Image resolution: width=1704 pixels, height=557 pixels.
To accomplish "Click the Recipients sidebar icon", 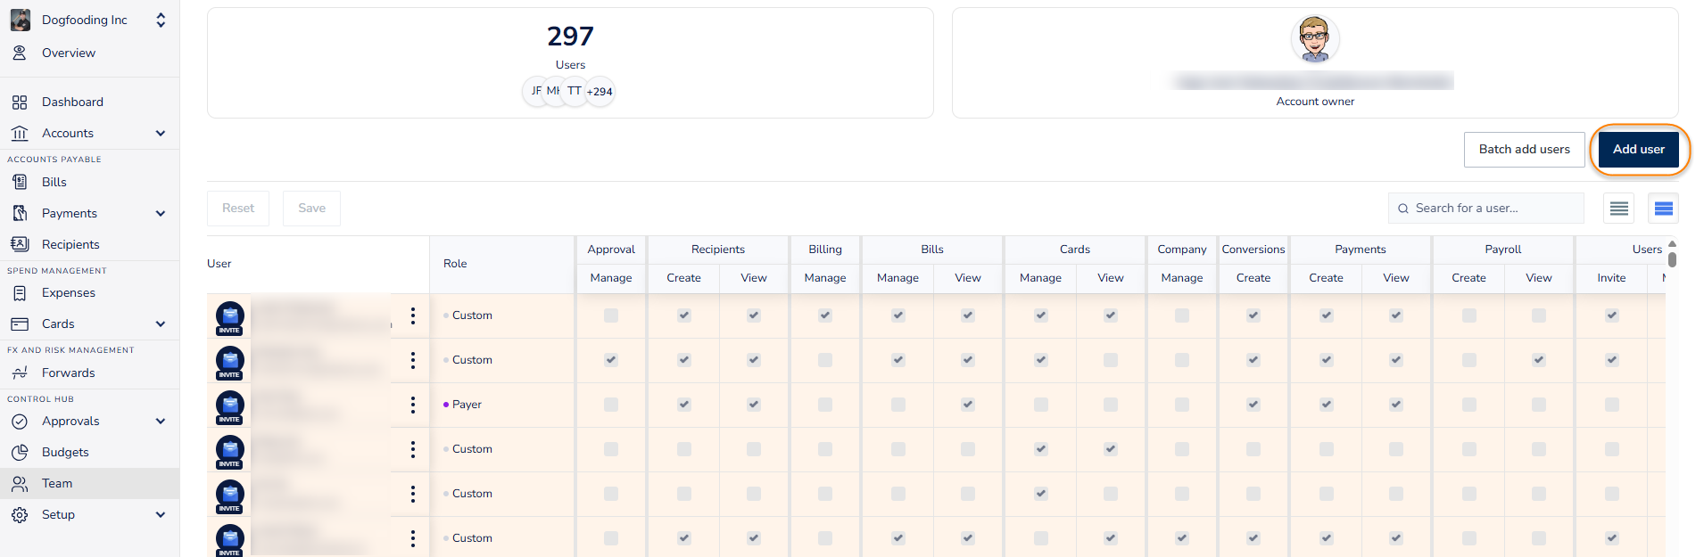I will coord(20,244).
